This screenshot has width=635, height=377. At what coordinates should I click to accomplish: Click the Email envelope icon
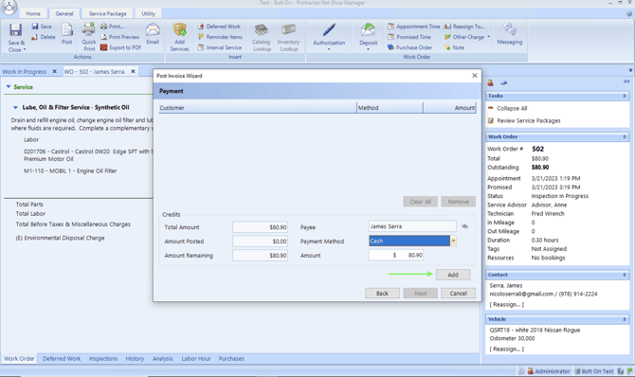(x=153, y=30)
